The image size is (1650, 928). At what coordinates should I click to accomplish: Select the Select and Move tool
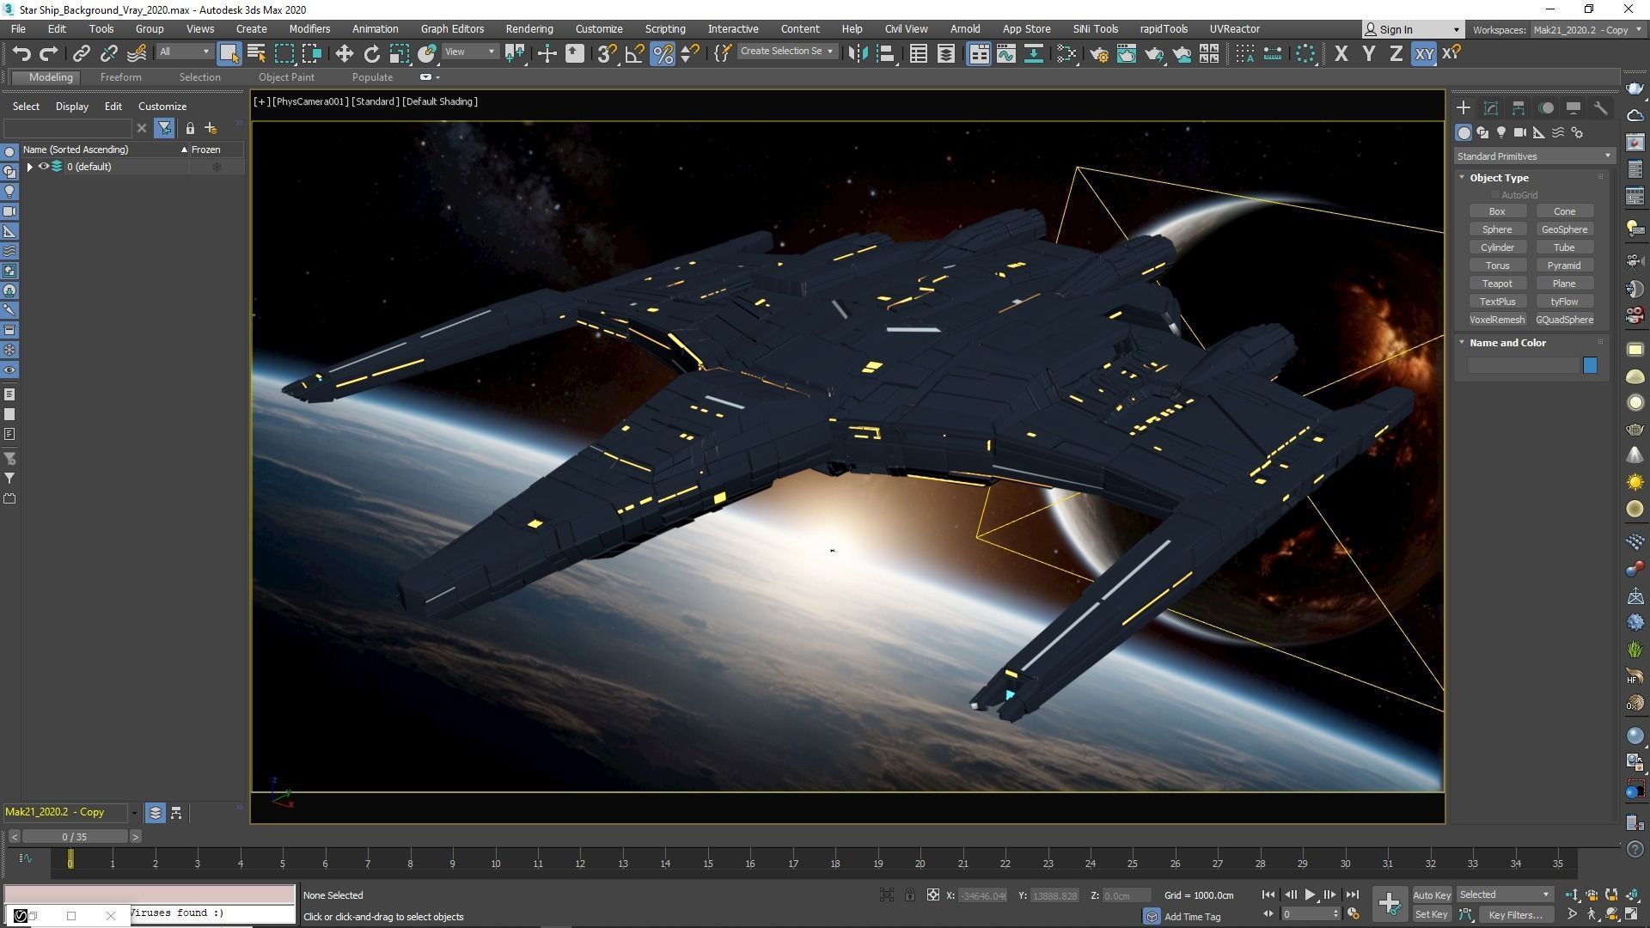click(344, 53)
